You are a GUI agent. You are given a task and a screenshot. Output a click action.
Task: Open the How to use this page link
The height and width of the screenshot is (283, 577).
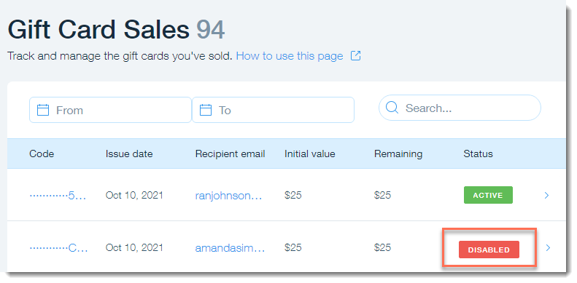(x=290, y=56)
